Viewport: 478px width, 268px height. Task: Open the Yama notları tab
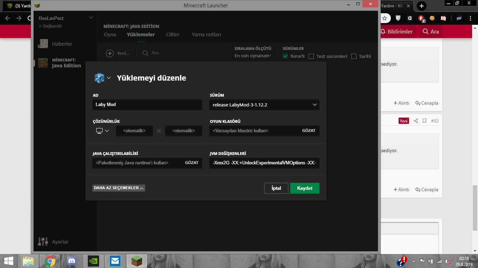coord(206,35)
